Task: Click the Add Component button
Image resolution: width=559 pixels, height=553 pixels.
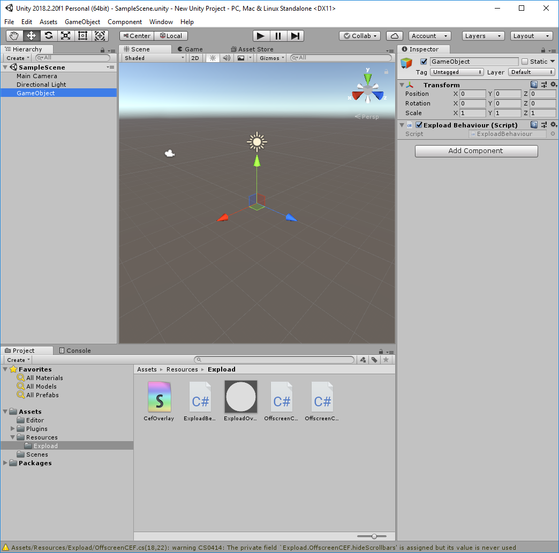Action: pos(477,151)
